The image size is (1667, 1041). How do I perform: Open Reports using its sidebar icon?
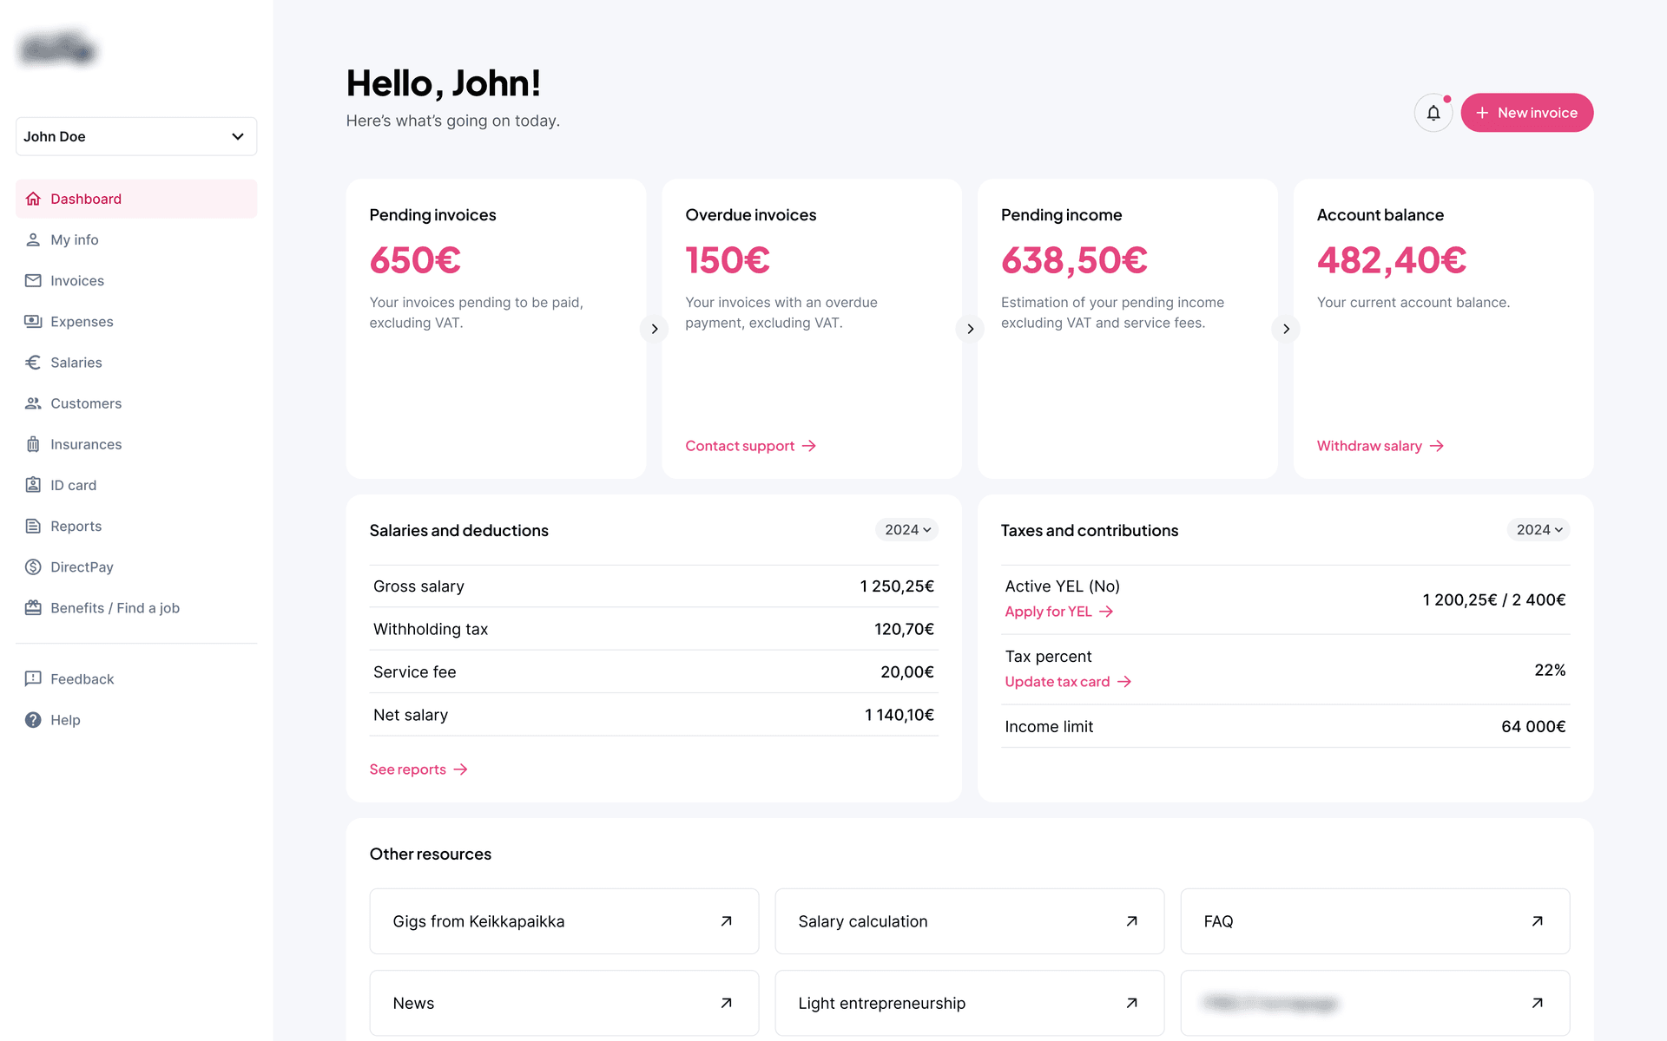pos(33,525)
